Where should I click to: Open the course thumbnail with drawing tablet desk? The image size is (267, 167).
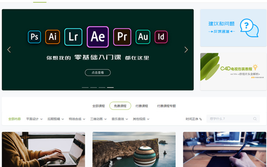(225, 150)
